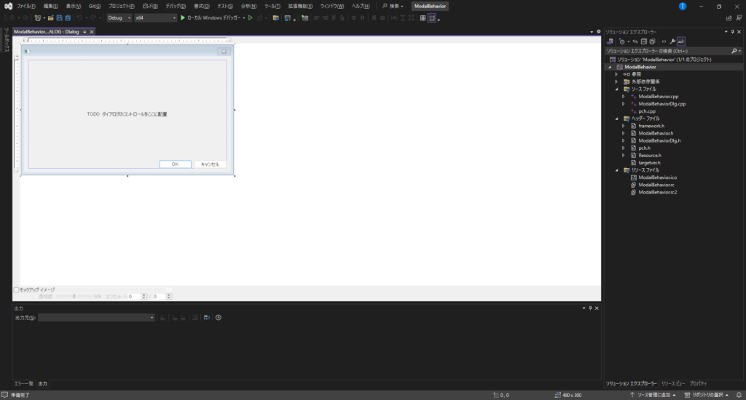Toggle the Preview Selected Items icon in Solution Explorer
Image resolution: width=746 pixels, height=400 pixels.
681,41
